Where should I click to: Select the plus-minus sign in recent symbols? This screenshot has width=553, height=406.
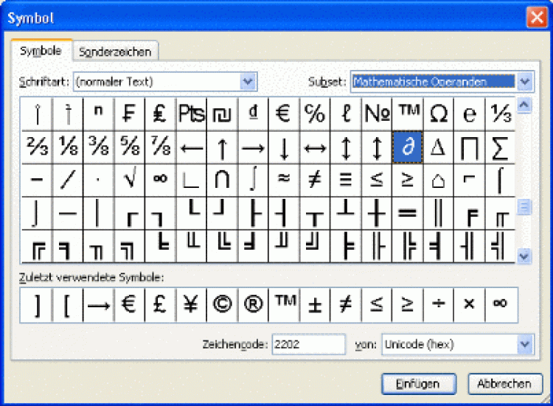[314, 304]
